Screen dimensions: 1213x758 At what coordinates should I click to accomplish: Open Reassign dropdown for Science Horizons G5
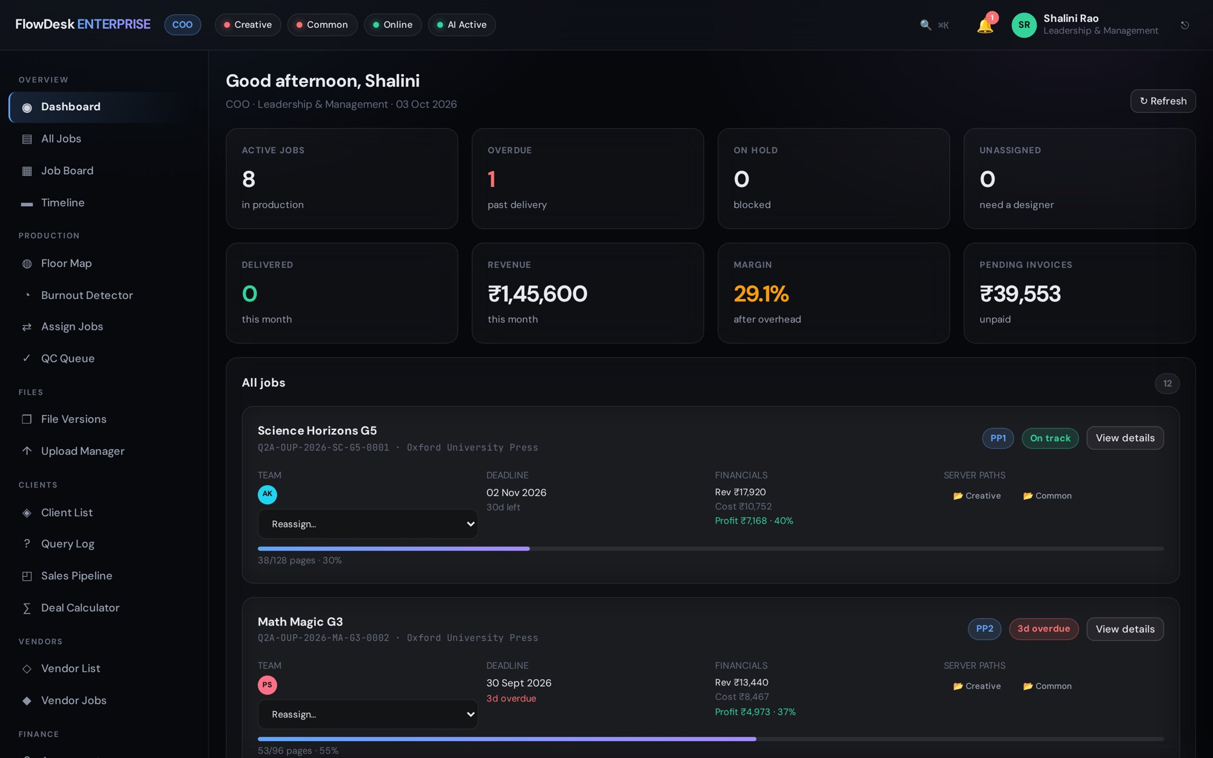(368, 524)
